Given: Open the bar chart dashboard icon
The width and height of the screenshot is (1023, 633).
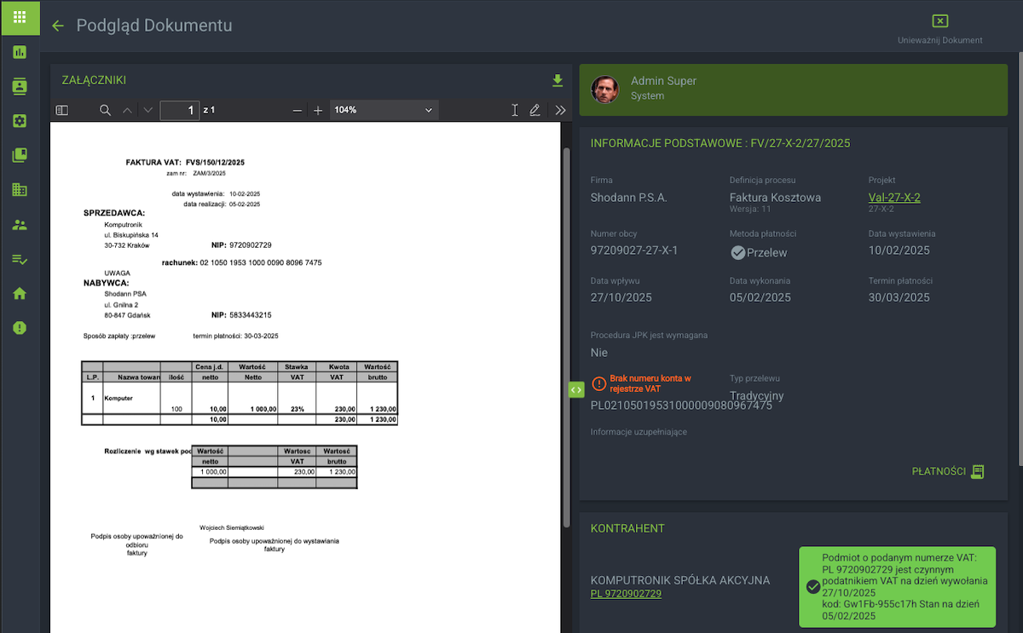Looking at the screenshot, I should (x=20, y=52).
